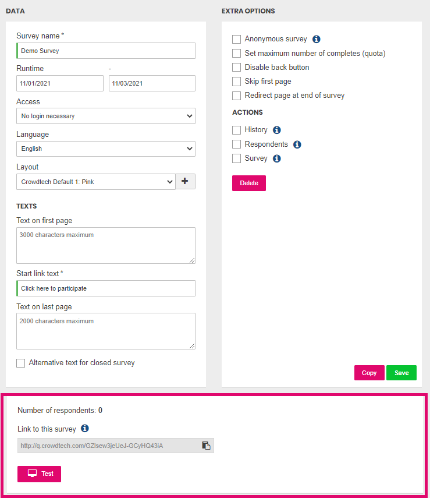Screen dimensions: 430x498
Task: Open the Access dropdown
Action: 106,116
